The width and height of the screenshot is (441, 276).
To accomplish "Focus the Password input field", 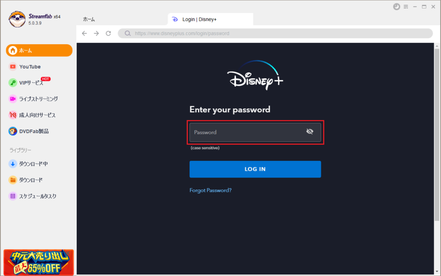I will tap(255, 132).
